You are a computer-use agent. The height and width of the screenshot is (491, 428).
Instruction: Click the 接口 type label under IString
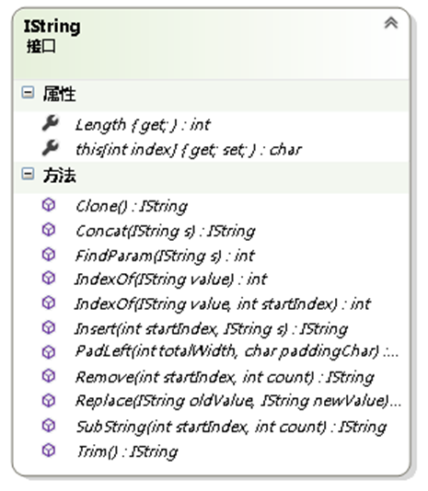pos(41,47)
